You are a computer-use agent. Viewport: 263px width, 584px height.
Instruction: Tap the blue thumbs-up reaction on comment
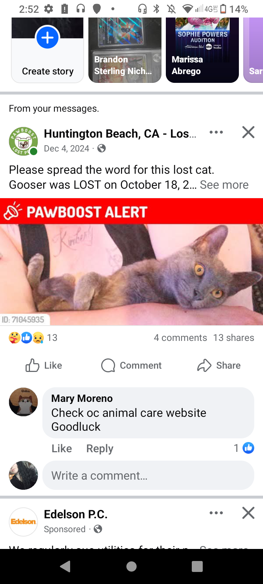248,448
